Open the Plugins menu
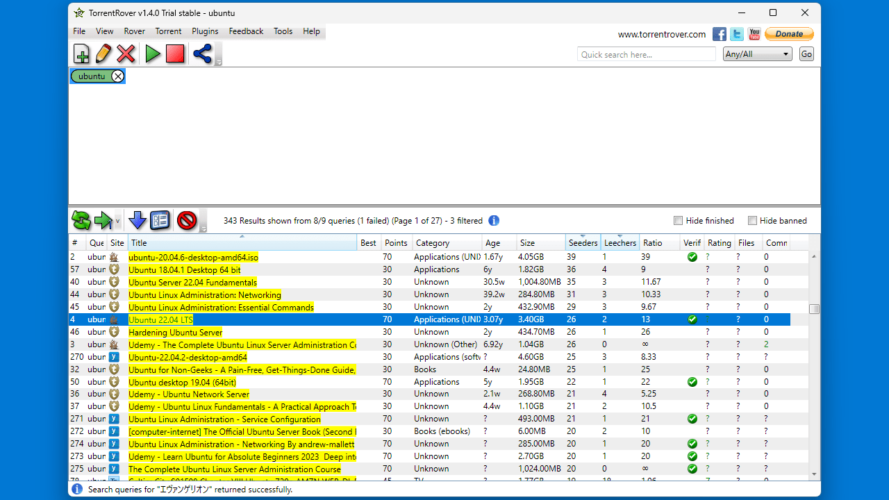Viewport: 889px width, 500px height. click(x=205, y=31)
